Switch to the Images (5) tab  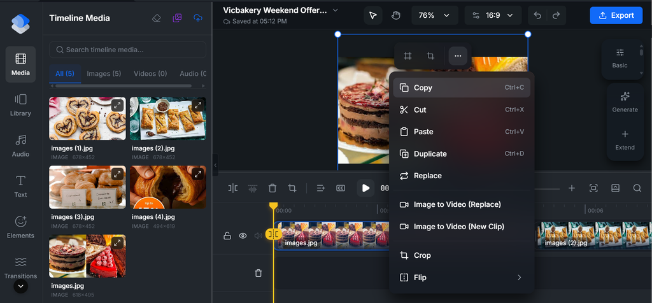tap(104, 74)
